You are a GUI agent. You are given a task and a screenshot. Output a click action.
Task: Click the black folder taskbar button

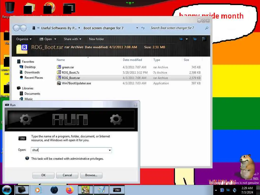(x=22, y=190)
